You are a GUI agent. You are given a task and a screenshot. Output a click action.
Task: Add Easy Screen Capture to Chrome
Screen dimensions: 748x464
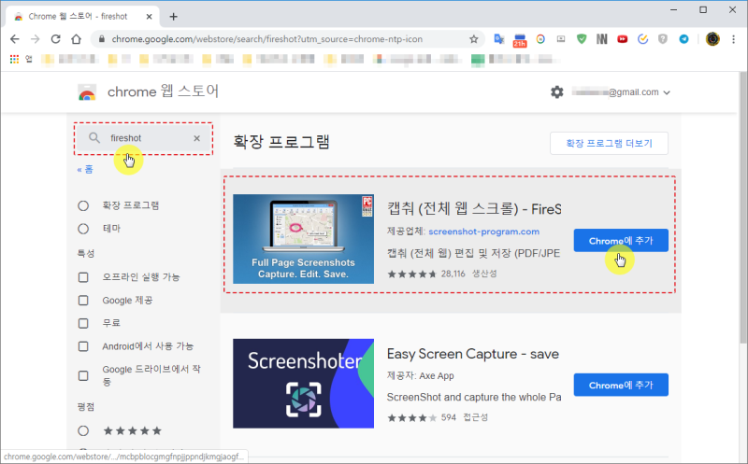click(621, 385)
